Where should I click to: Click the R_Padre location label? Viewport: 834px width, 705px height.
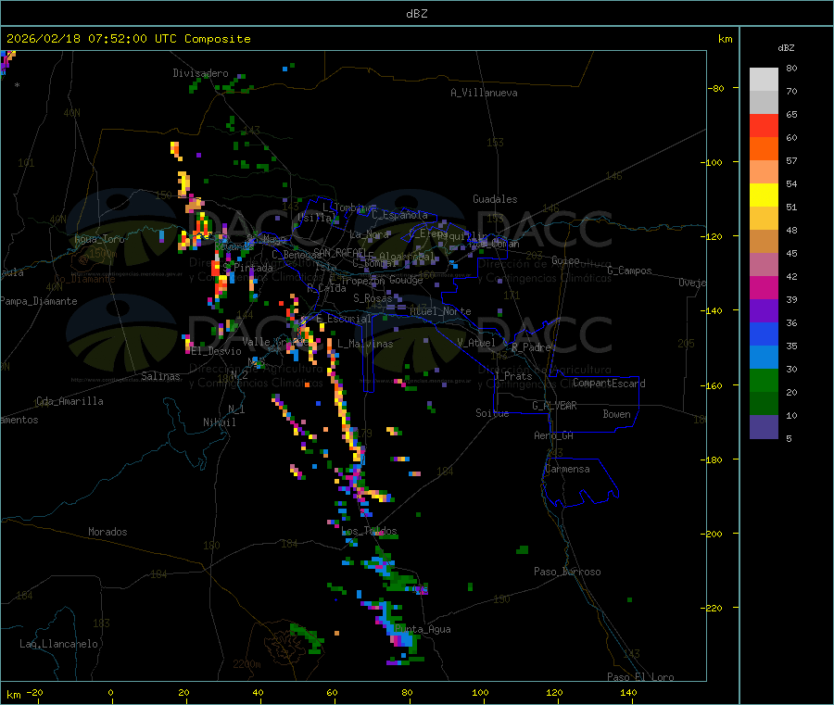click(531, 347)
